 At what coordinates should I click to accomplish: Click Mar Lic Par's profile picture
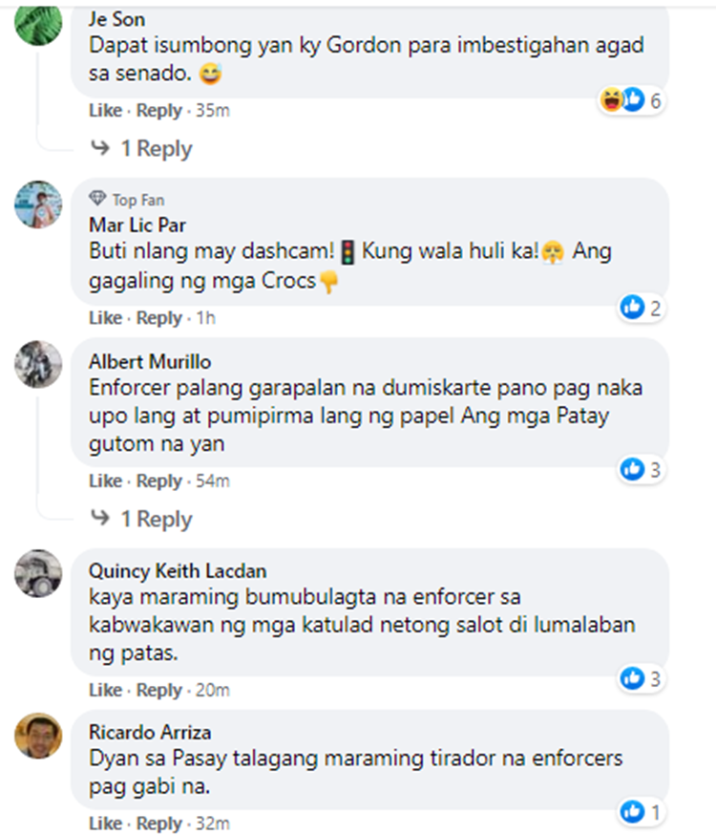(x=38, y=204)
